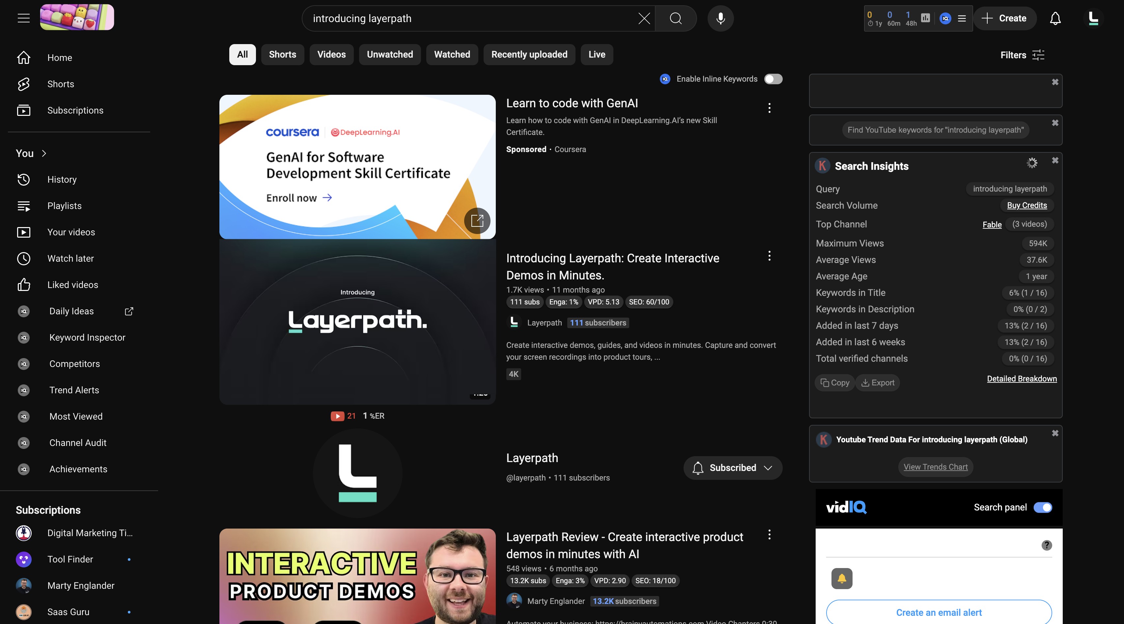Screen dimensions: 1124x624
Task: Open the search Filters panel
Action: click(1022, 55)
